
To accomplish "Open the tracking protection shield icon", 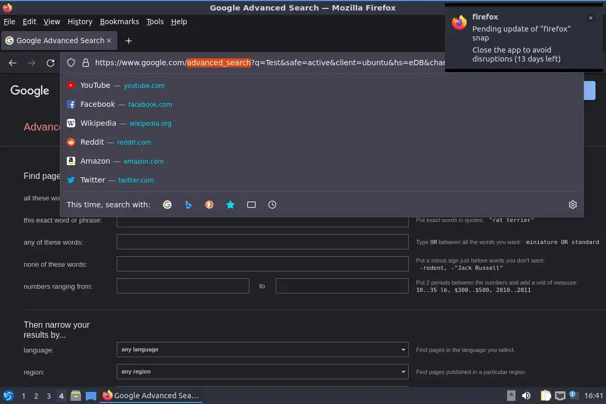I will (x=70, y=63).
